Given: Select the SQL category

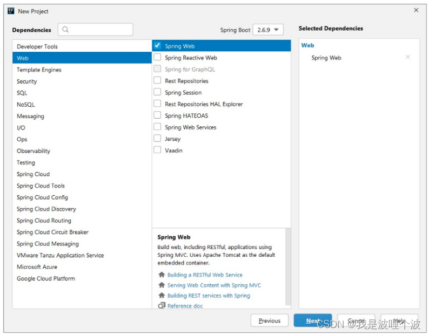Looking at the screenshot, I should [82, 93].
